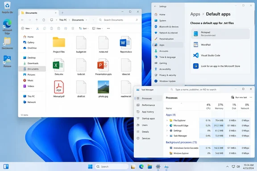Switch to App history in Task Manager
Screen dimensions: 257x171
pos(148,112)
